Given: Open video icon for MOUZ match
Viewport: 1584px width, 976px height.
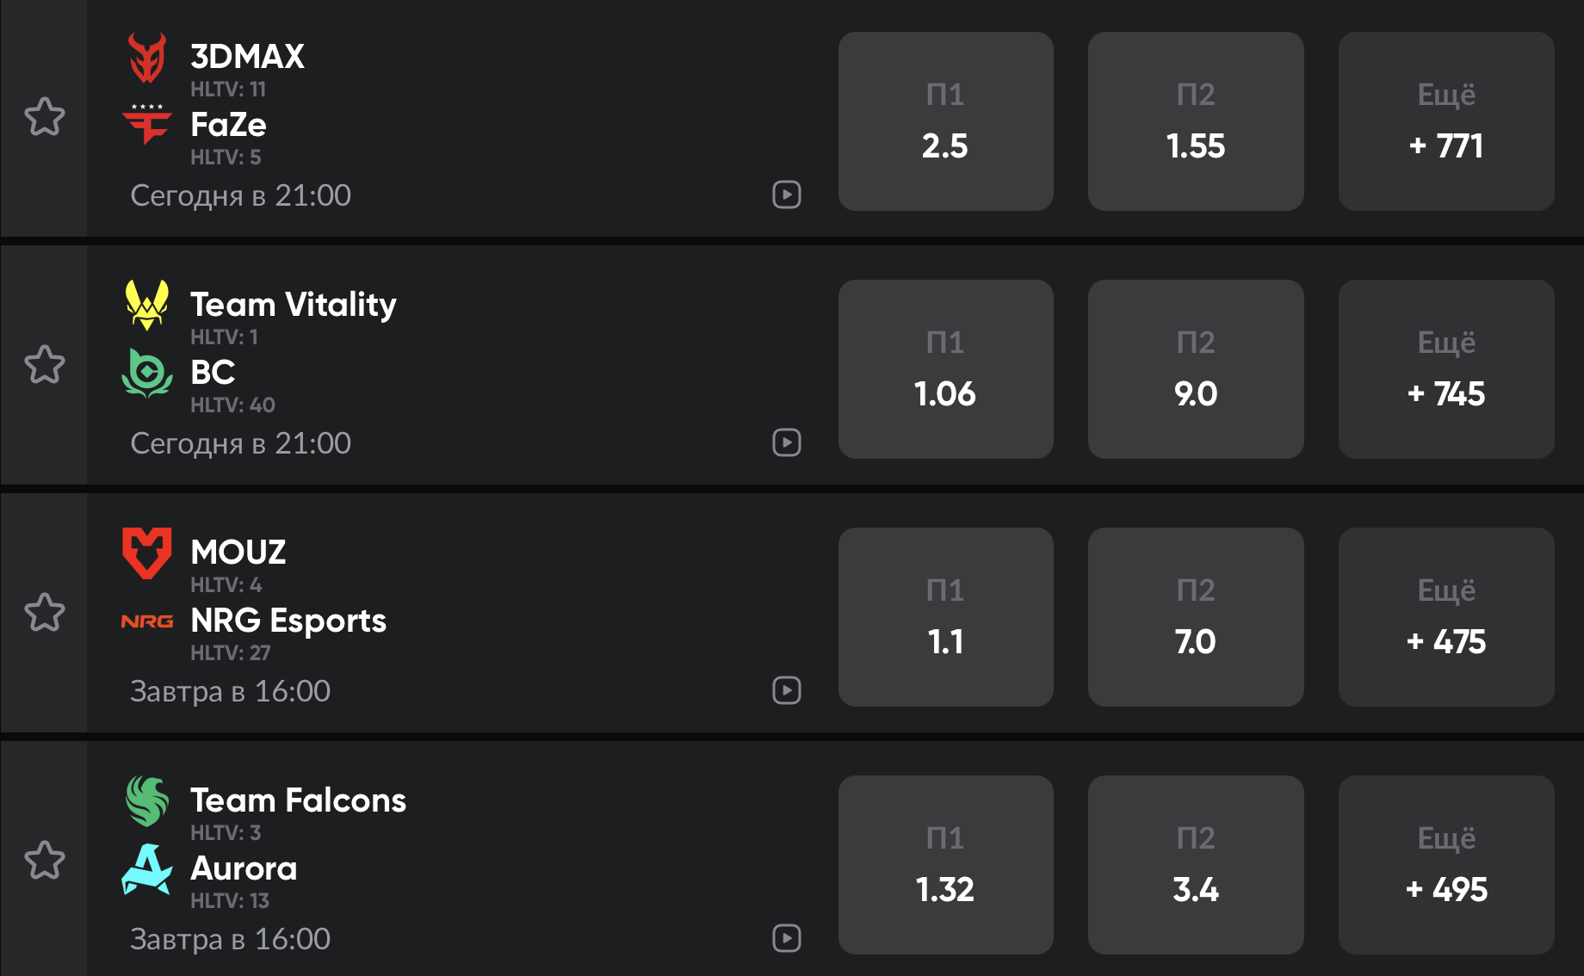Looking at the screenshot, I should click(x=787, y=690).
